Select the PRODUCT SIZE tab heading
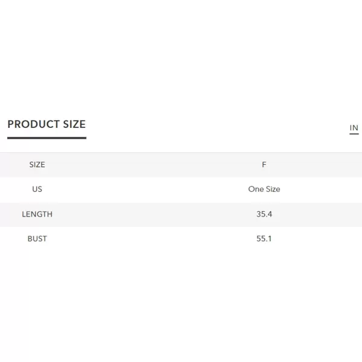362x362 pixels. coord(46,124)
